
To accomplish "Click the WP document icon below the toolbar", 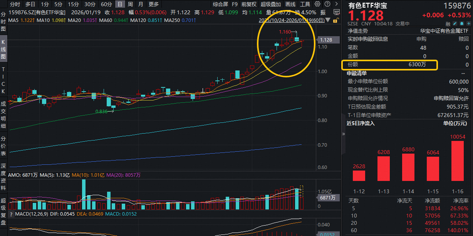I will pos(337,12).
